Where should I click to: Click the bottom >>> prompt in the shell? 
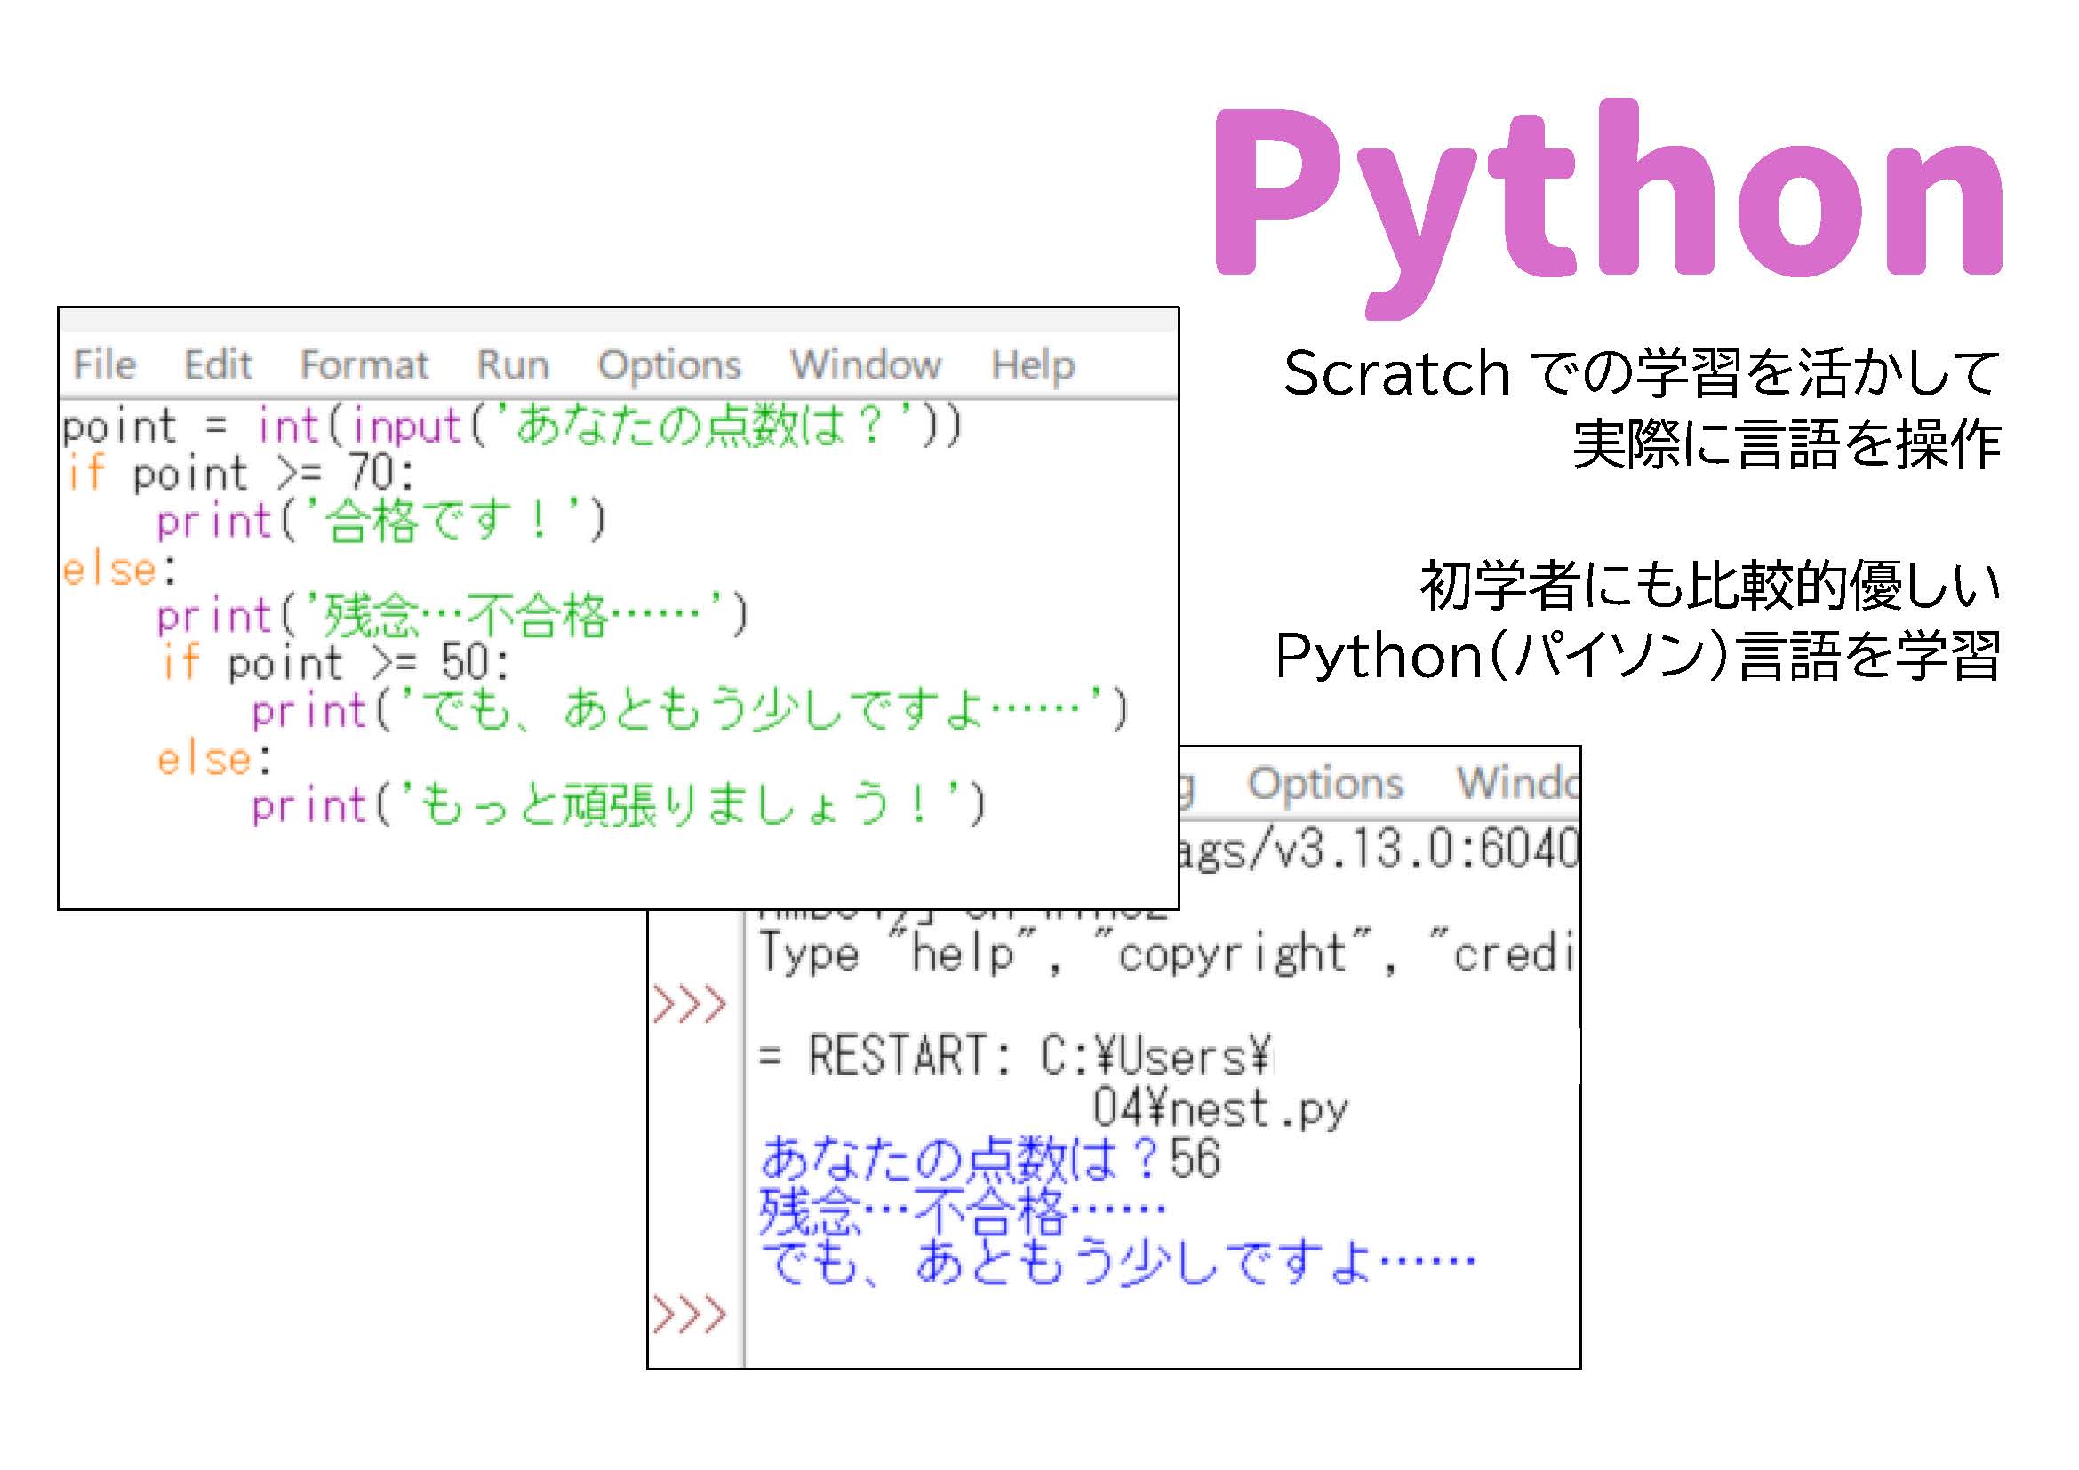click(x=689, y=1314)
